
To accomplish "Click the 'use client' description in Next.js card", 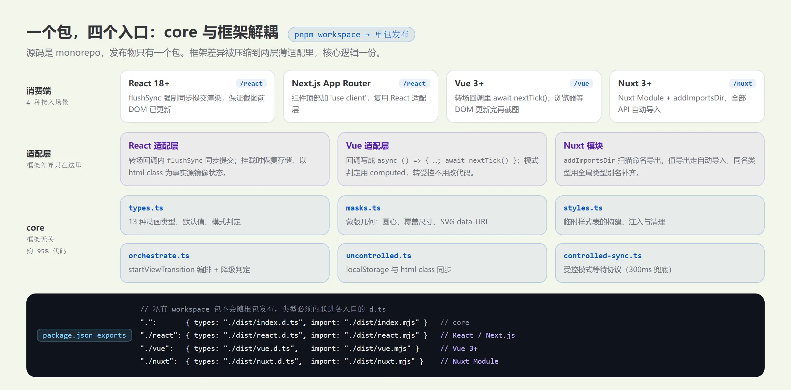I will coord(359,104).
